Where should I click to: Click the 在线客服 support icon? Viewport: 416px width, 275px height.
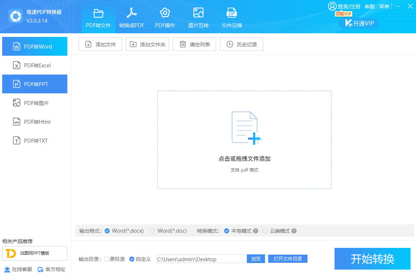coord(7,269)
